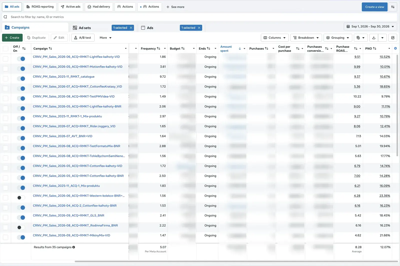Image resolution: width=400 pixels, height=266 pixels.
Task: Click the green Create button
Action: [x=12, y=38]
